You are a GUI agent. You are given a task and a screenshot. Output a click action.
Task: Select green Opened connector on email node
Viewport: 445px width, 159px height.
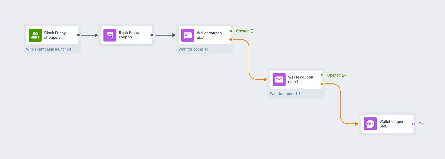(x=322, y=75)
